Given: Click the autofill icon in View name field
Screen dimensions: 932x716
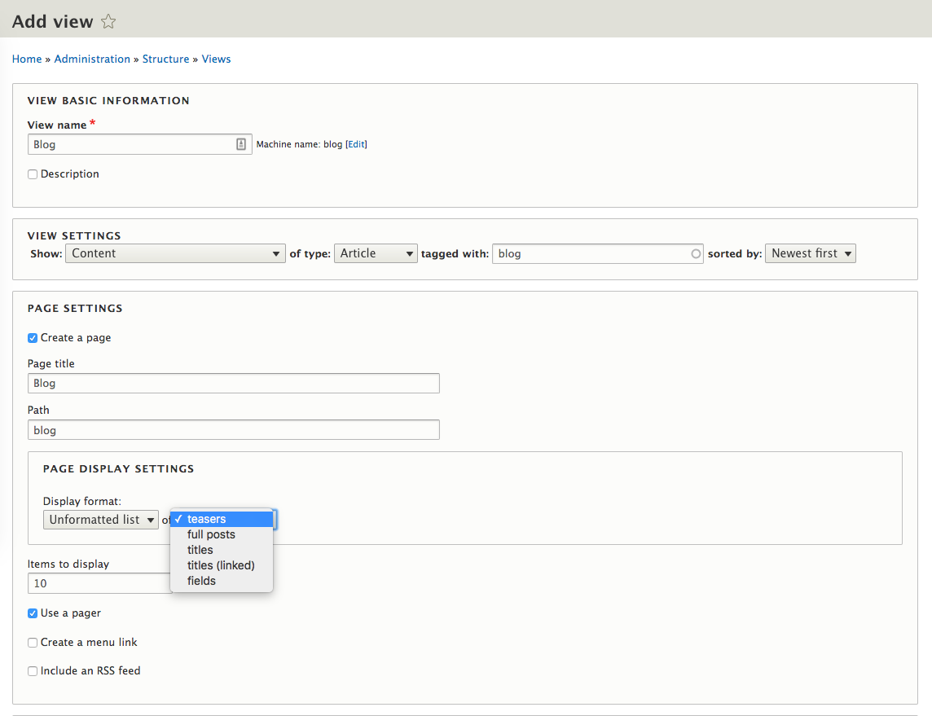Looking at the screenshot, I should [x=240, y=144].
